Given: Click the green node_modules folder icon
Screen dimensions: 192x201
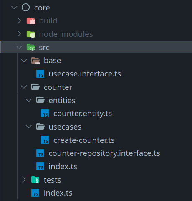Looking at the screenshot, I should [x=31, y=34].
